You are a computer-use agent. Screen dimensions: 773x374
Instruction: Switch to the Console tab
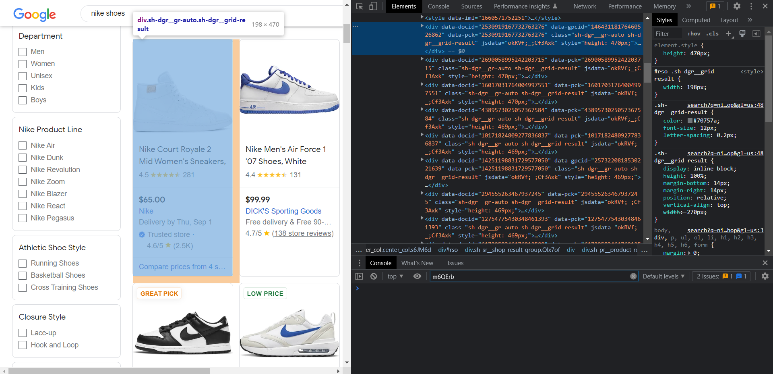pos(438,6)
